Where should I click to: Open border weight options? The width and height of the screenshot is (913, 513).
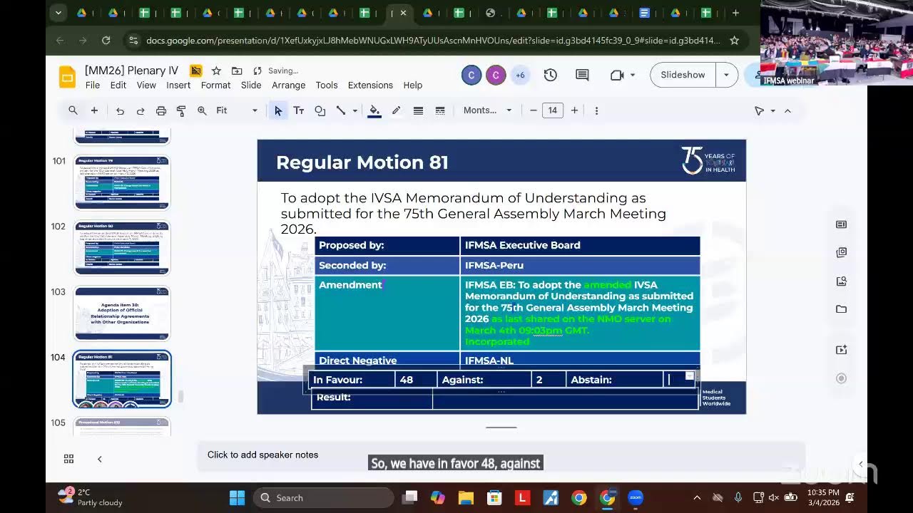pos(418,110)
